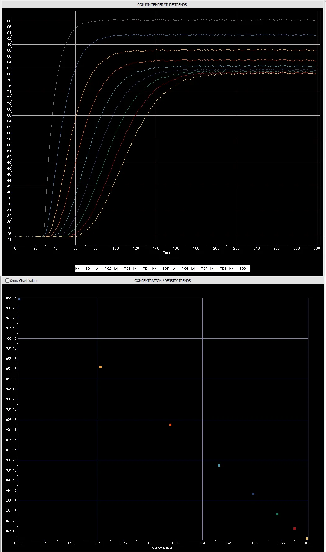Uncheck the TI01 legend checkbox
The width and height of the screenshot is (326, 552).
coord(77,269)
